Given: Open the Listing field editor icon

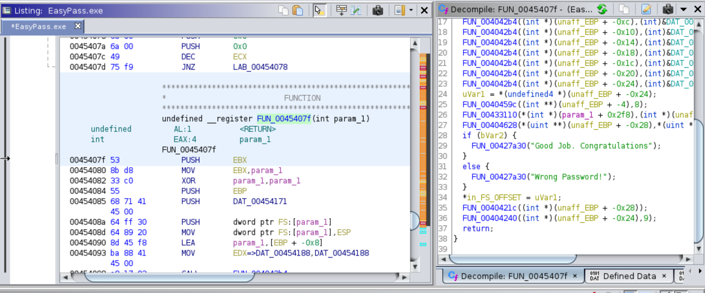Looking at the screenshot, I should (x=341, y=10).
